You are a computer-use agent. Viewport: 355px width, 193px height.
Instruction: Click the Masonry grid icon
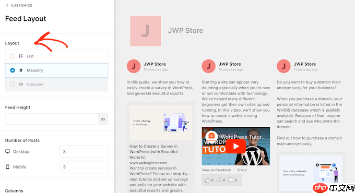21,70
